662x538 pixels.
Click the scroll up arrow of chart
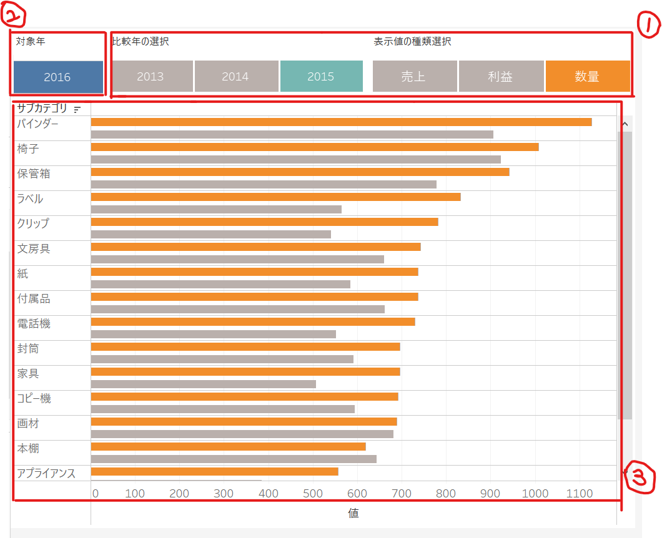pos(625,124)
